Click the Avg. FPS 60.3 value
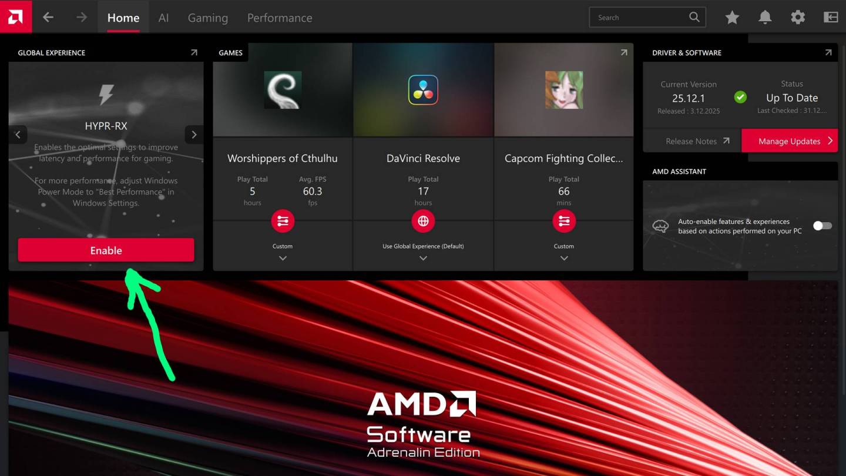Image resolution: width=846 pixels, height=476 pixels. 313,192
